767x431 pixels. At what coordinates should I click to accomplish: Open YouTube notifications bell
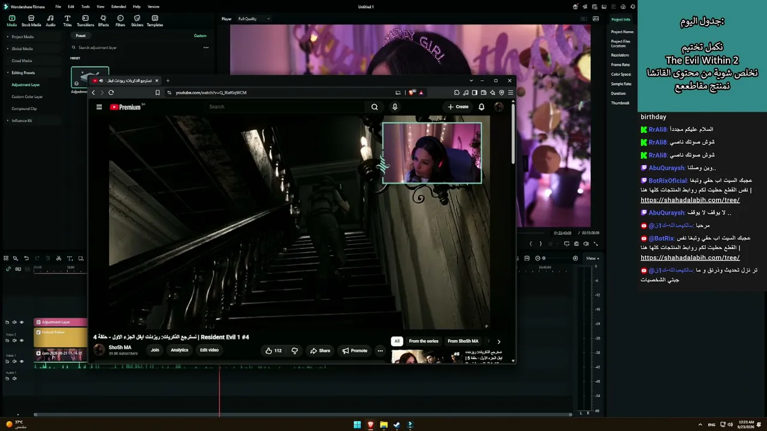click(x=481, y=107)
